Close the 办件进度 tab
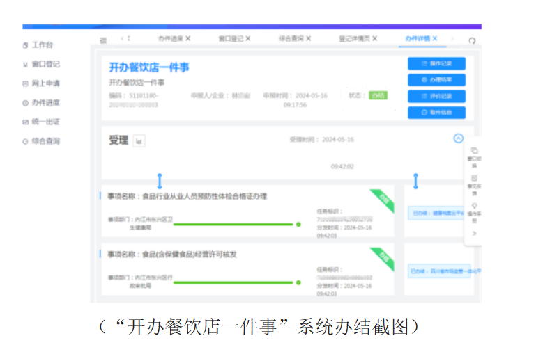The height and width of the screenshot is (354, 536). [x=188, y=38]
